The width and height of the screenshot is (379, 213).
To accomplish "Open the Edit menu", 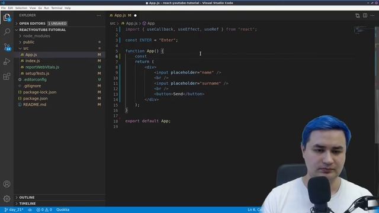I will tap(11, 8).
